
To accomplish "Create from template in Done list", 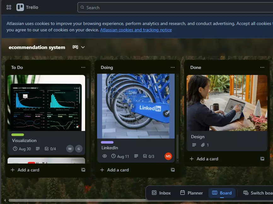I will pos(262,158).
